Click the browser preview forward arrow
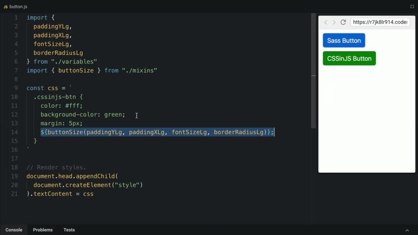 pos(334,22)
